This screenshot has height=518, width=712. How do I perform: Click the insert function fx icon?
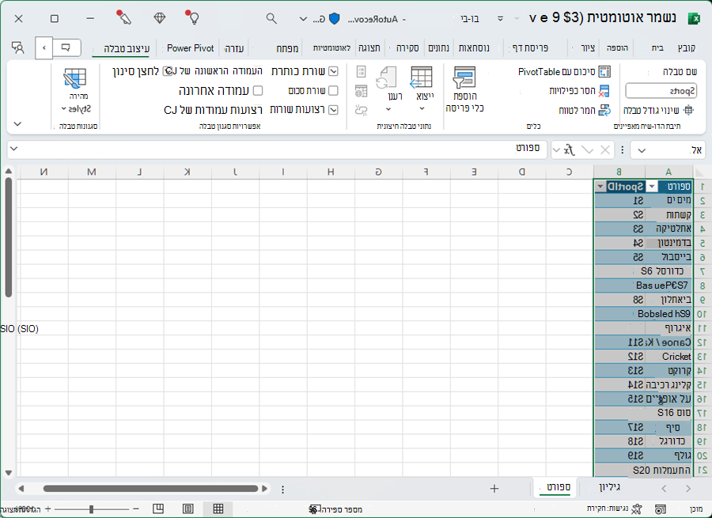click(x=570, y=149)
